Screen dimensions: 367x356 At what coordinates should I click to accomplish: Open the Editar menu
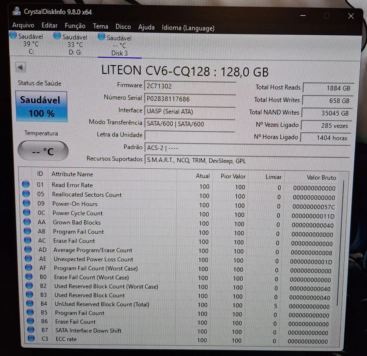pos(49,26)
